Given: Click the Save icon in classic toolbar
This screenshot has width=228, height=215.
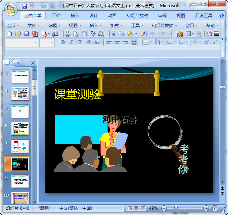Looking at the screenshot, I should pos(26,34).
